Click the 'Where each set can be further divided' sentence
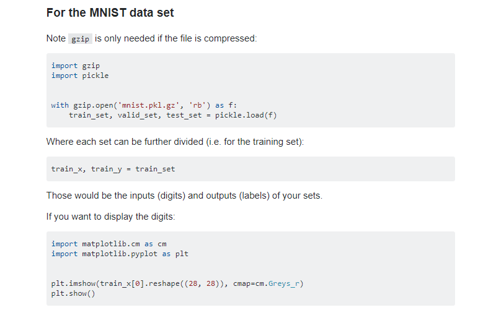 (x=175, y=142)
